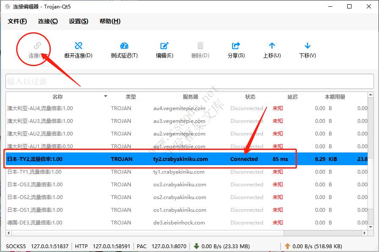This screenshot has width=379, height=252.
Task: Open the 连接 menu
Action: click(47, 21)
